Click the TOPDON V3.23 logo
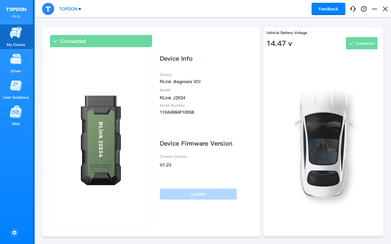This screenshot has height=244, width=391. pyautogui.click(x=16, y=12)
